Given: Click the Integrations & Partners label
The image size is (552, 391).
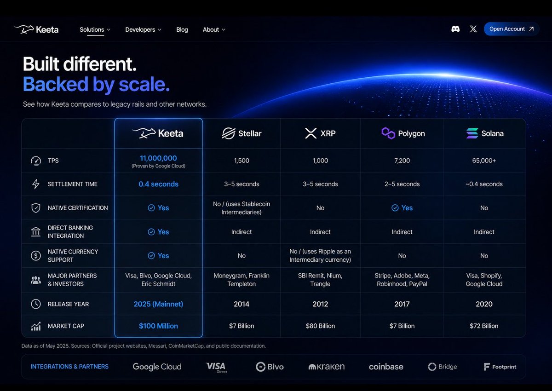Looking at the screenshot, I should pos(69,367).
